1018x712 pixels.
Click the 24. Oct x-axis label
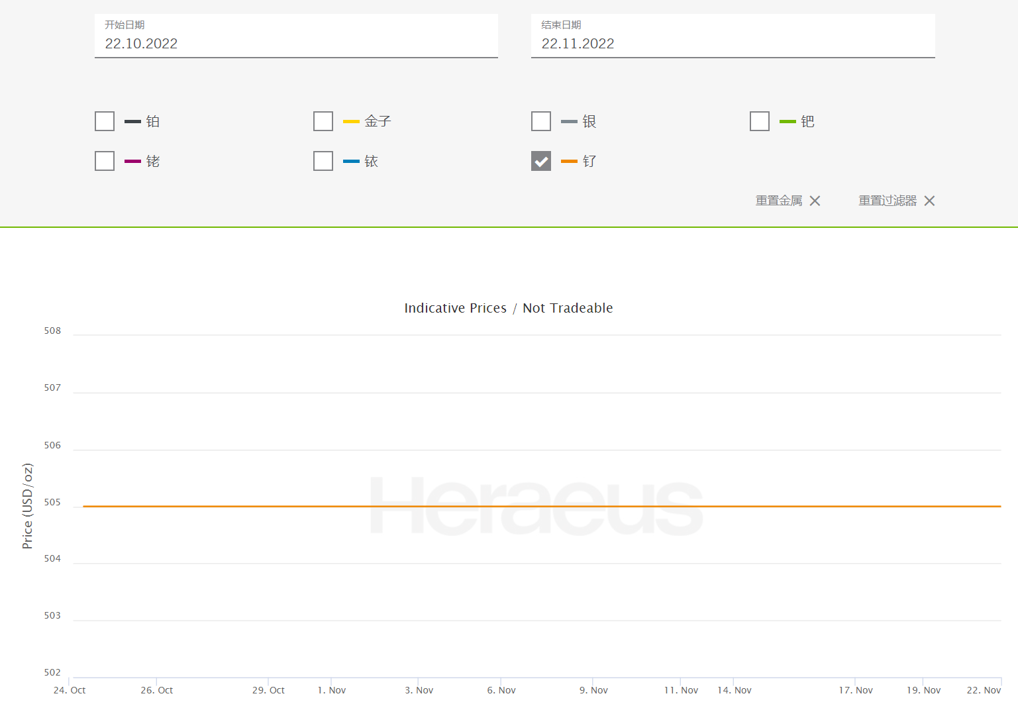pyautogui.click(x=70, y=690)
